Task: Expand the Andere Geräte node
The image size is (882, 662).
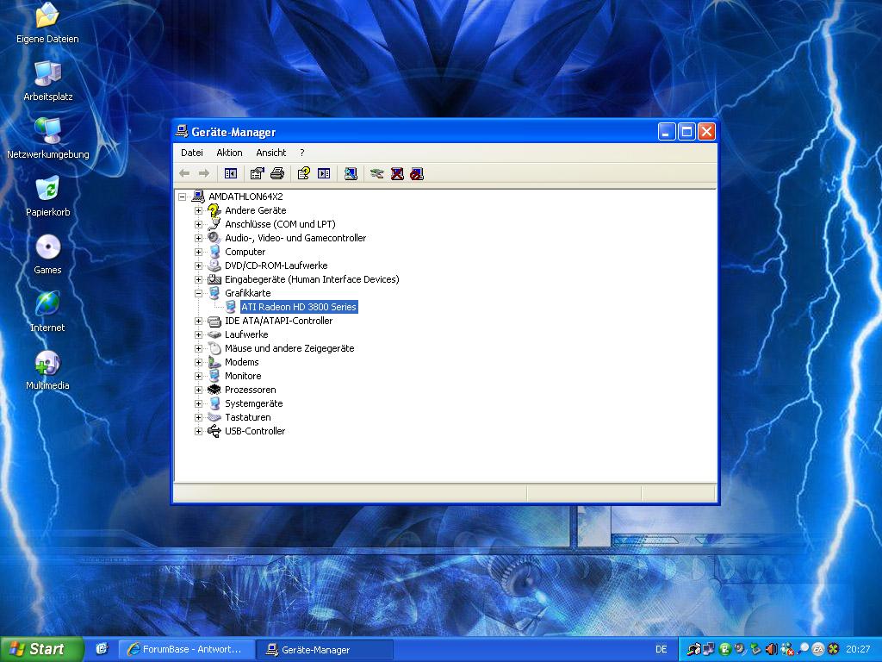Action: (x=198, y=210)
